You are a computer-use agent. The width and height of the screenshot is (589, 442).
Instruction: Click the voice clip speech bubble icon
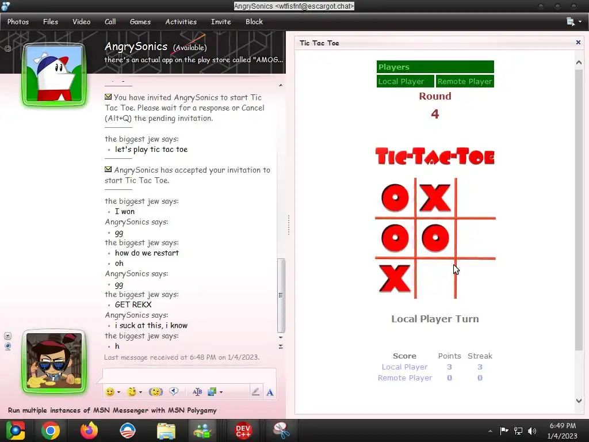click(174, 391)
